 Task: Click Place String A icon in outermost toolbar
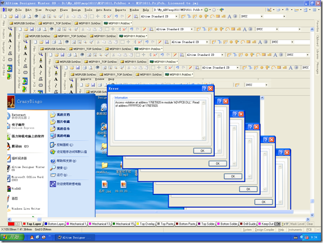pyautogui.click(x=229, y=17)
